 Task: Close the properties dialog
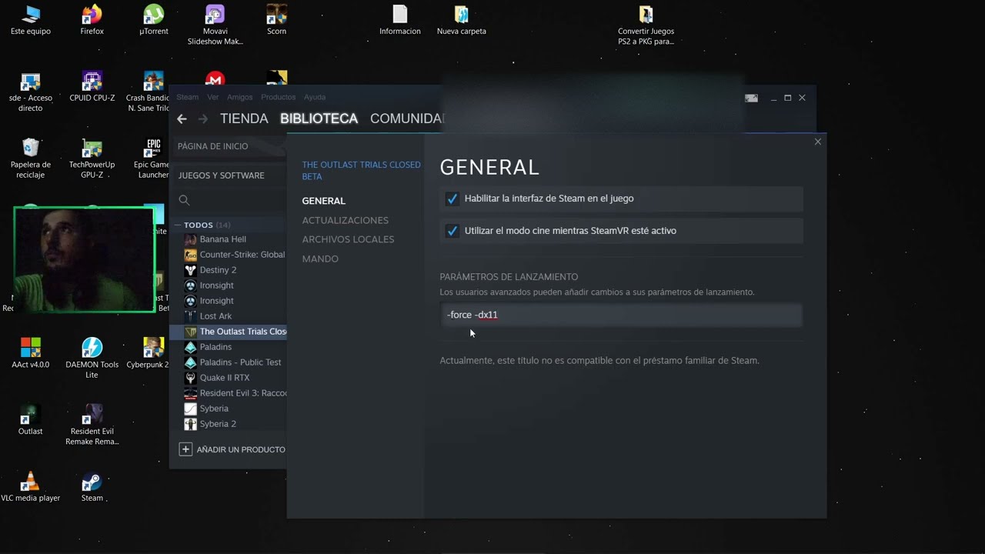[x=818, y=142]
